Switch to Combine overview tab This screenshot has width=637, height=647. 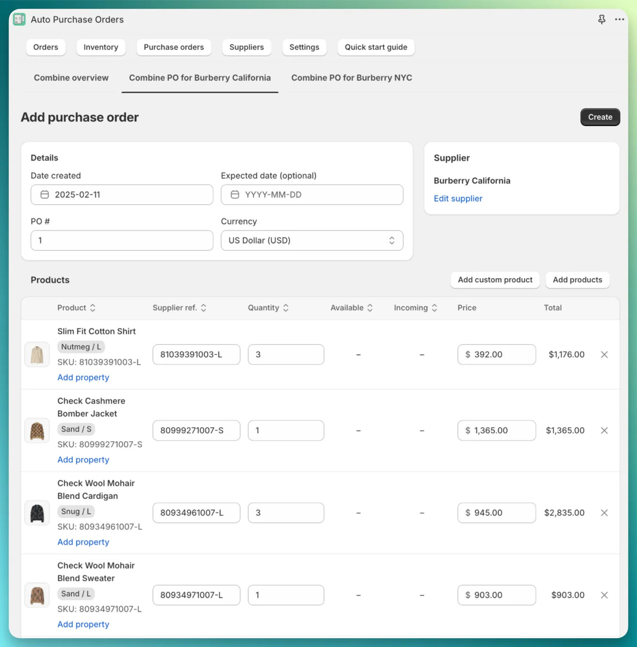click(71, 78)
